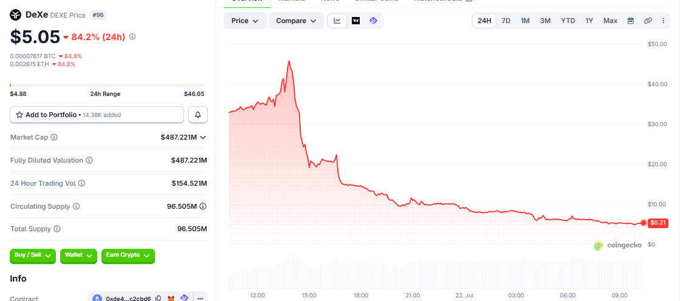Open the 24 Hour Trading Vol info icon

(81, 183)
